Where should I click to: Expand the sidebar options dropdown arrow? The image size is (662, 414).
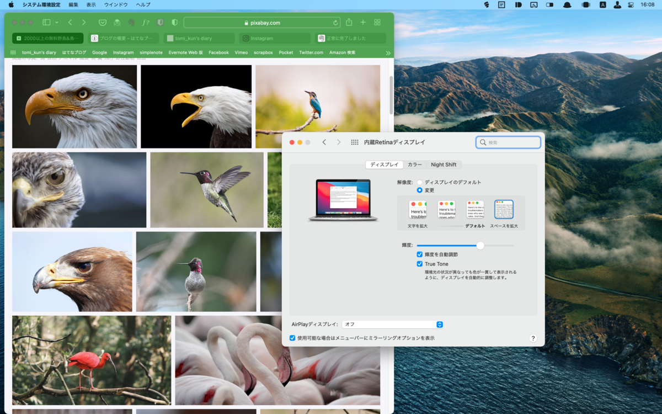56,23
